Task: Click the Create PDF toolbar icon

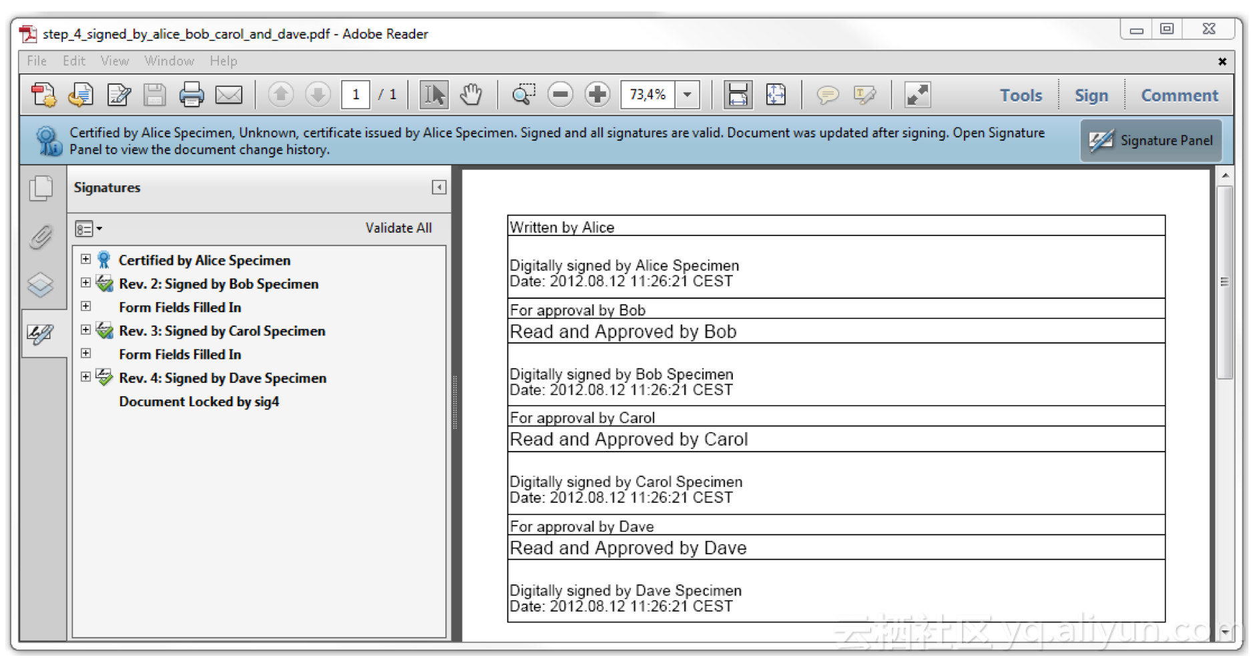Action: 44,95
